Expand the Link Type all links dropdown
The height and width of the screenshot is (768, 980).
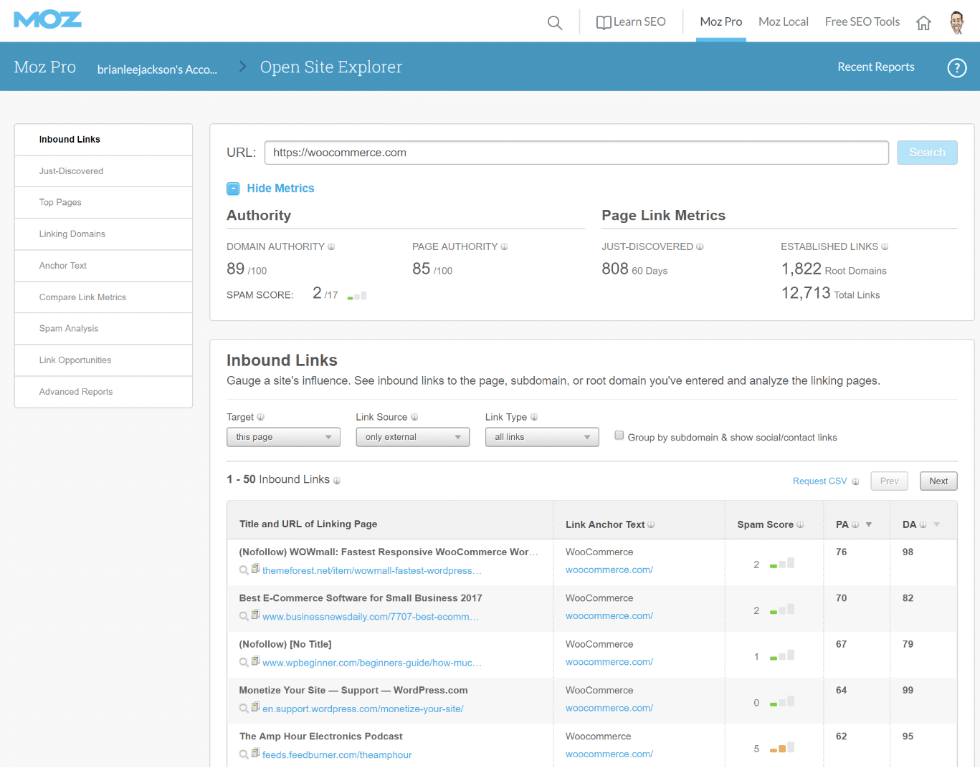541,436
